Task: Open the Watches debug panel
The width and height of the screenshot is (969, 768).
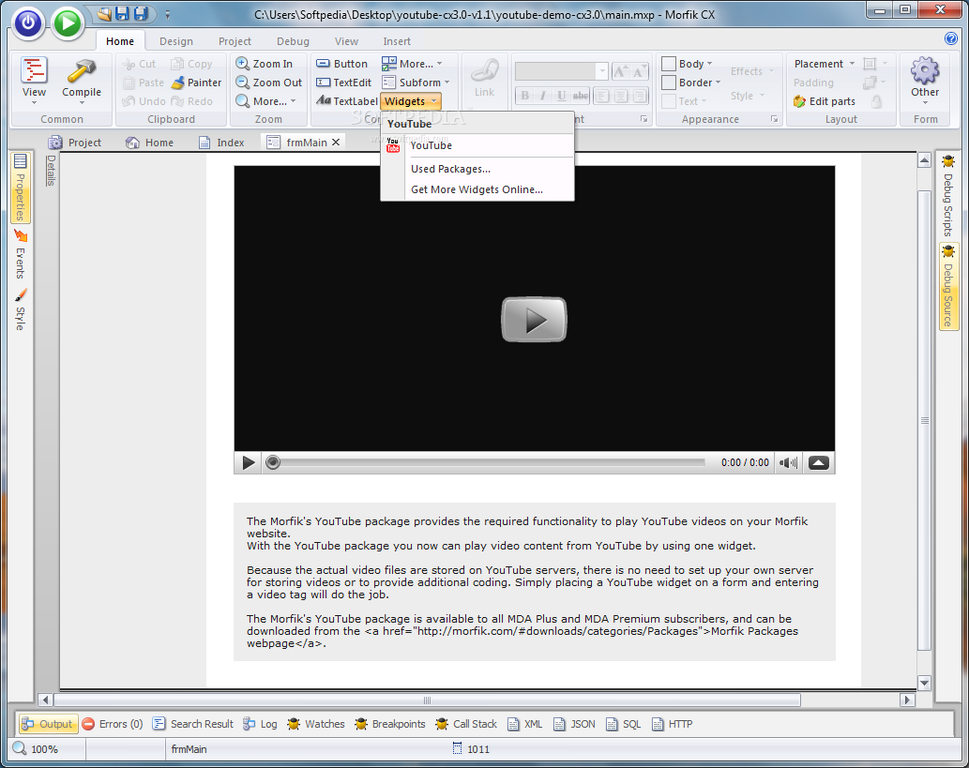Action: tap(316, 724)
